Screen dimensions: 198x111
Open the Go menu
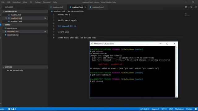[x=31, y=2]
